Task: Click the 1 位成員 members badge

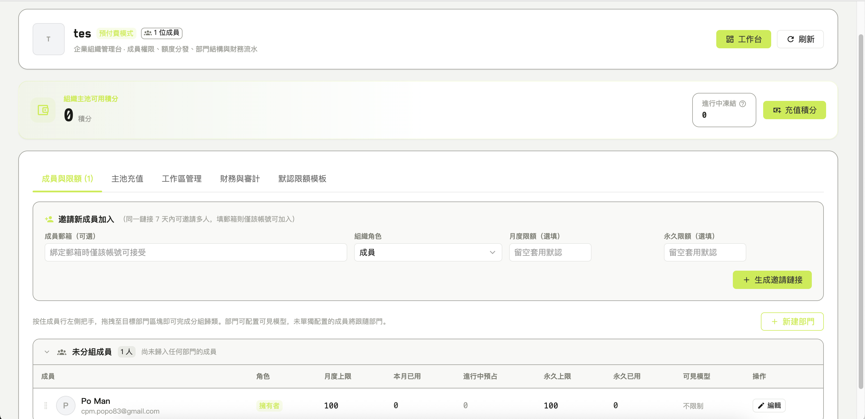Action: click(x=162, y=33)
